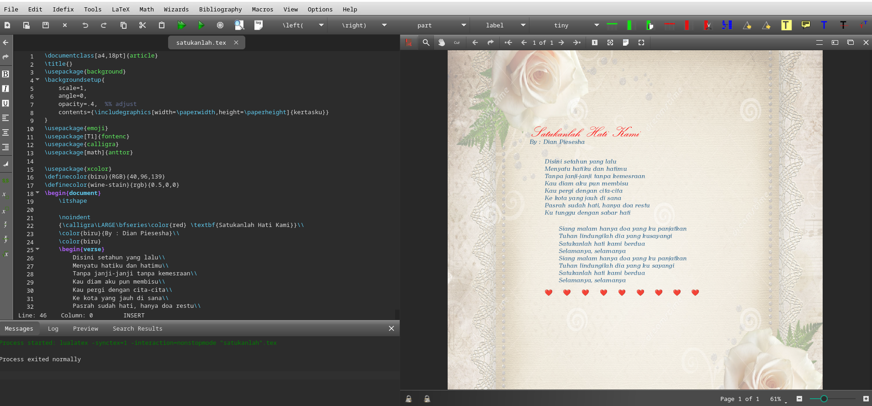The width and height of the screenshot is (872, 406).
Task: Click the scissors Cut icon
Action: [143, 25]
